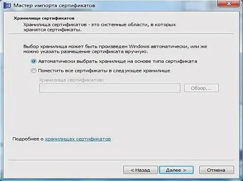The image size is (243, 181).
Task: Click the bold heading Хранилище сертификатов
Action: click(44, 18)
